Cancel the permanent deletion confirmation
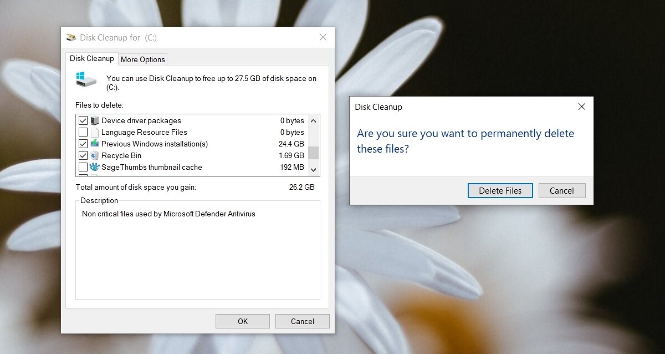This screenshot has width=665, height=354. click(x=562, y=190)
